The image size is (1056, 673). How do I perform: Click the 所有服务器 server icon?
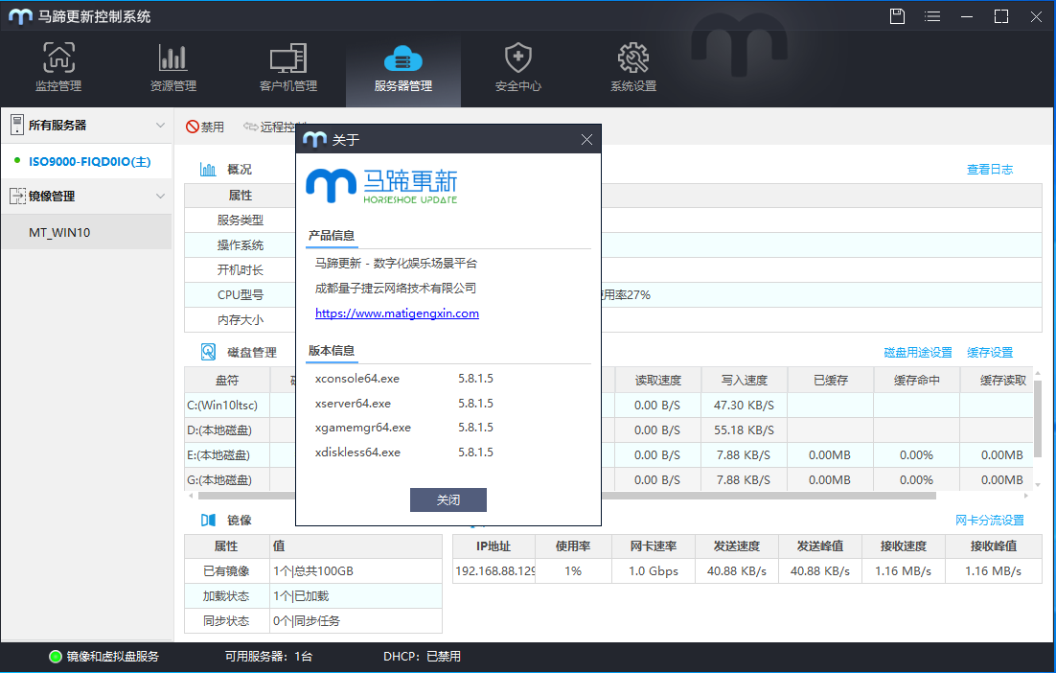pyautogui.click(x=17, y=125)
